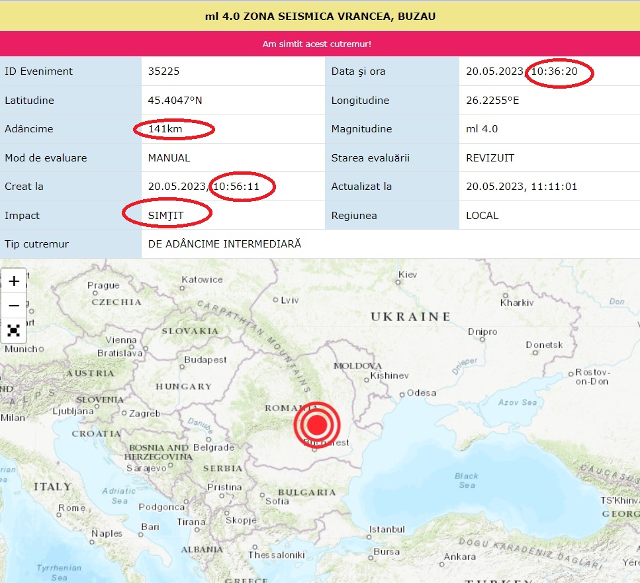Click Istanbul on the map
Screen dimensions: 640x583
tap(387, 529)
